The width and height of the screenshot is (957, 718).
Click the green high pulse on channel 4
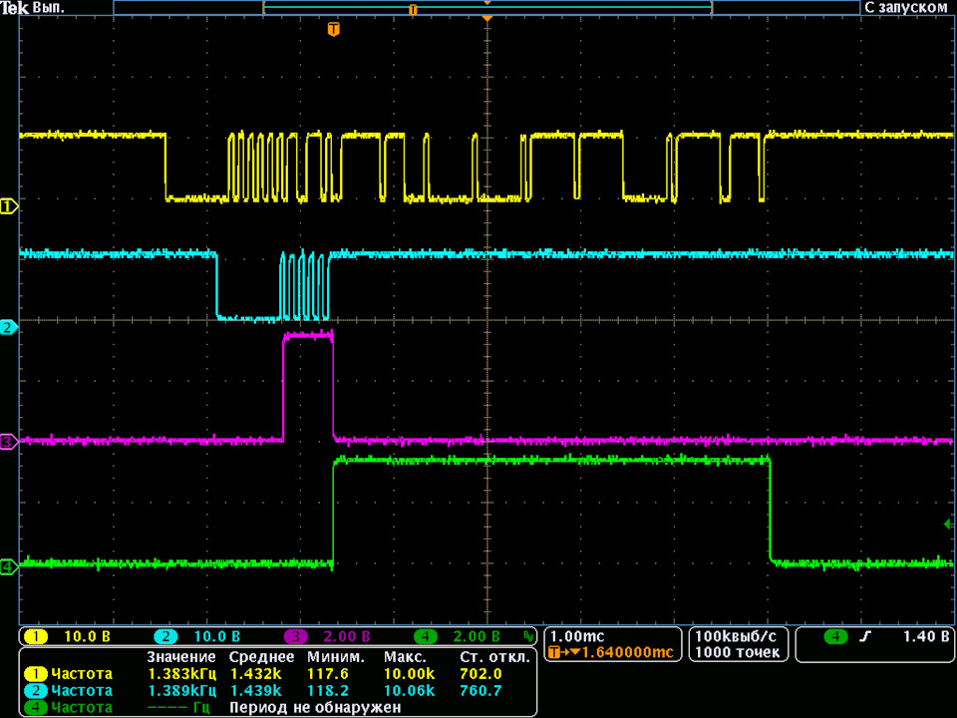tap(551, 511)
